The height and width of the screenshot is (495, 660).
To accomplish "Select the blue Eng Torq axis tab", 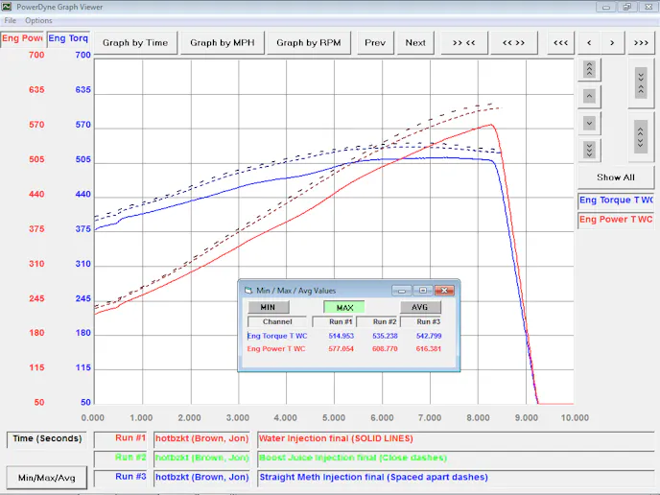I will [x=68, y=39].
